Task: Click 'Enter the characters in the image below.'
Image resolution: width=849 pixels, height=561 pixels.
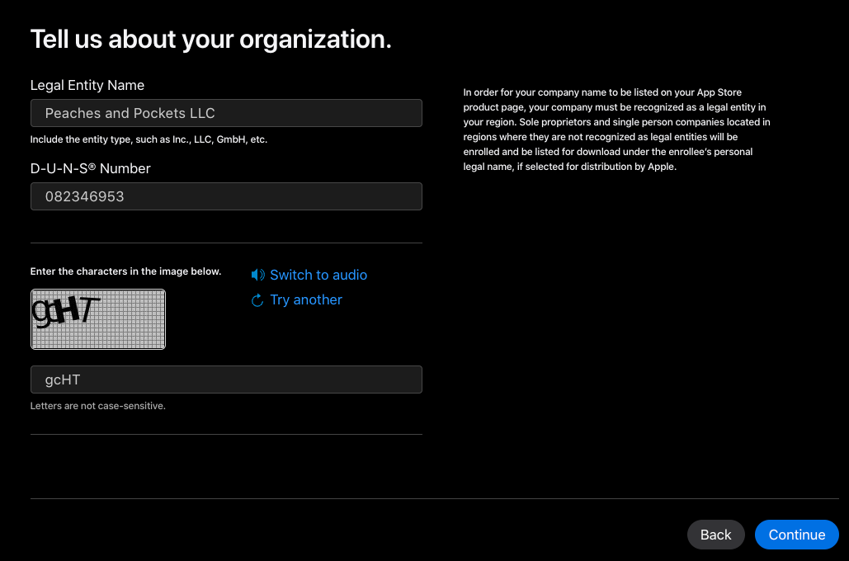Action: tap(125, 271)
